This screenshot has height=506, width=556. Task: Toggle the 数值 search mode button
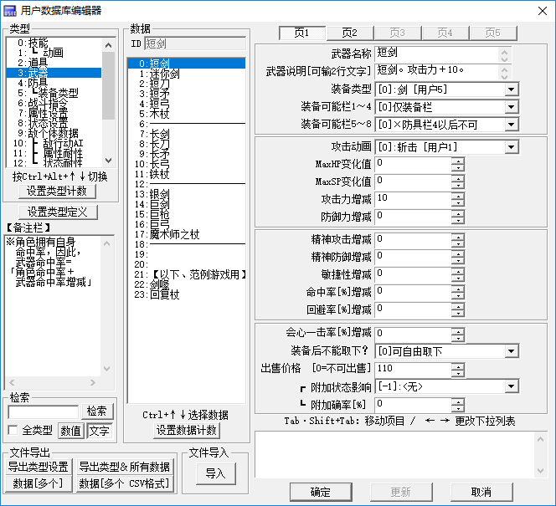click(71, 431)
